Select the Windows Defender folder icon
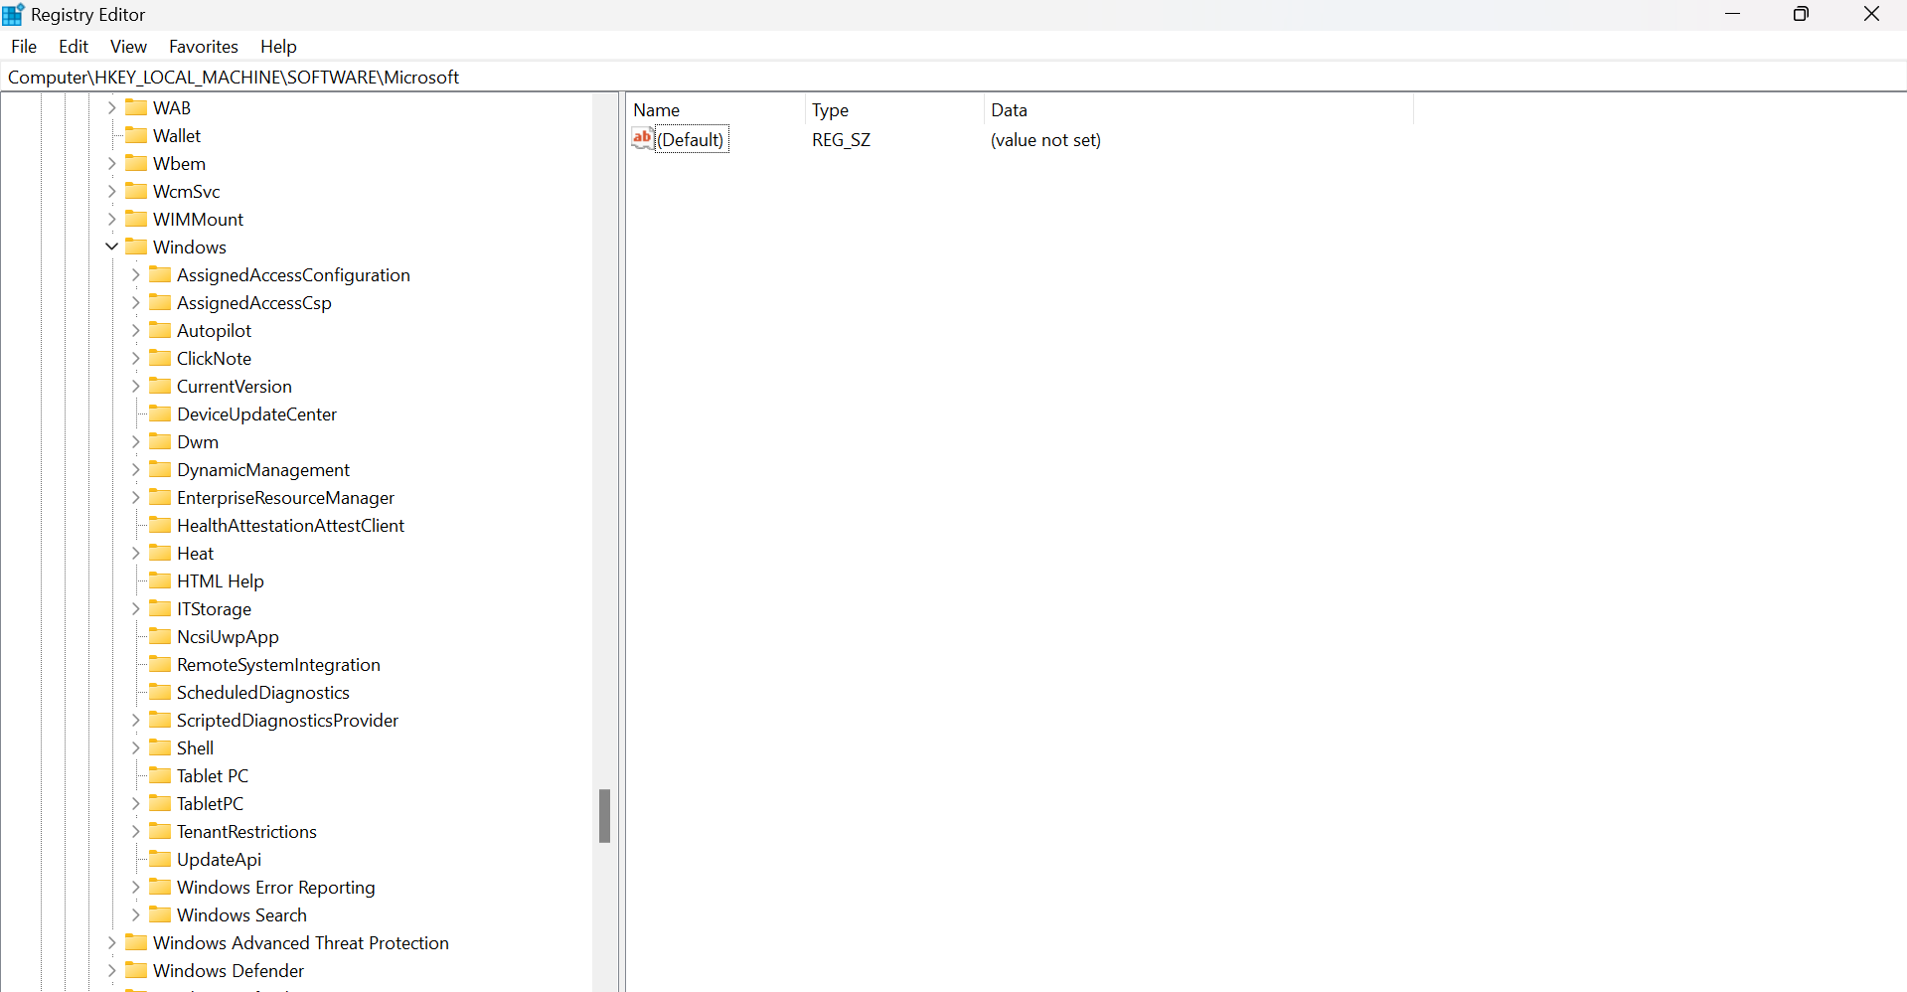Screen dimensions: 1907x992 click(136, 970)
